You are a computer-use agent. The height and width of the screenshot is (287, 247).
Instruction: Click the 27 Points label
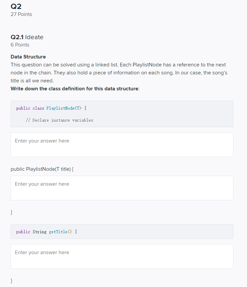click(21, 14)
